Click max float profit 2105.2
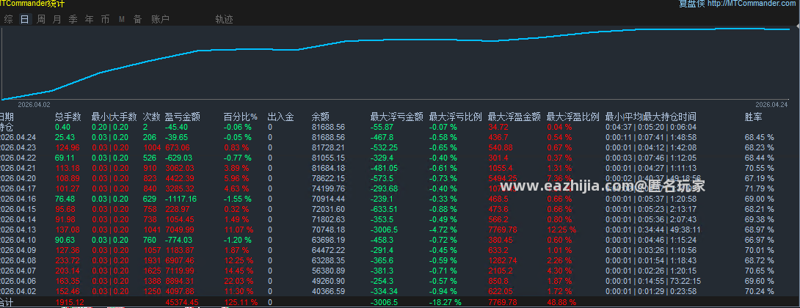This screenshot has height=308, width=800. point(501,271)
